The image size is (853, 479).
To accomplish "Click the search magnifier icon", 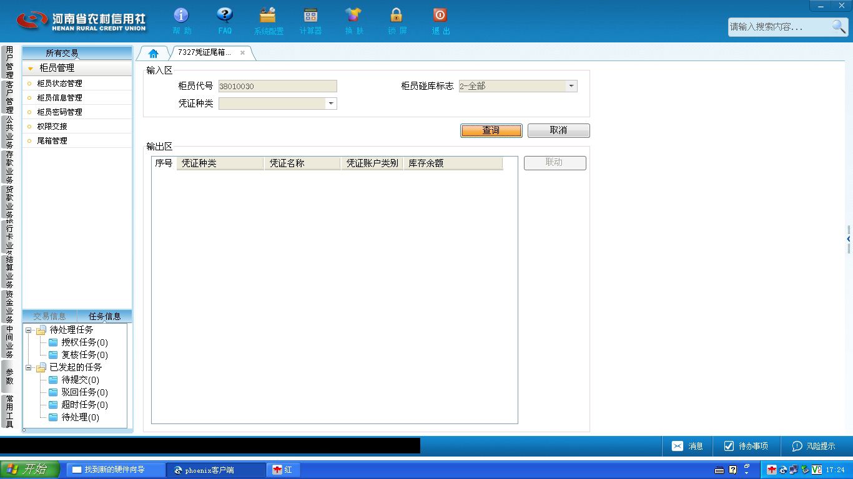I will 839,26.
